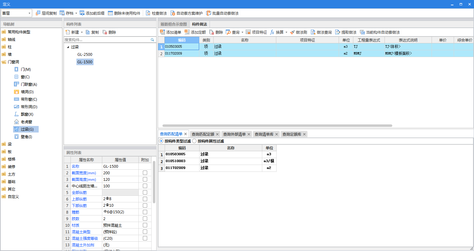This screenshot has width=474, height=251.
Task: Click the 层间复制 toolbar icon
Action: pos(38,13)
